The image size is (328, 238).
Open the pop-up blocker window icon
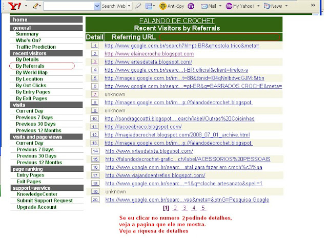coord(149,6)
